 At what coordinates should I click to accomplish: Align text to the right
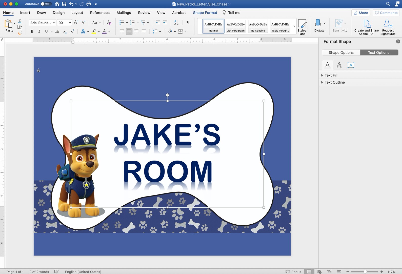[136, 31]
